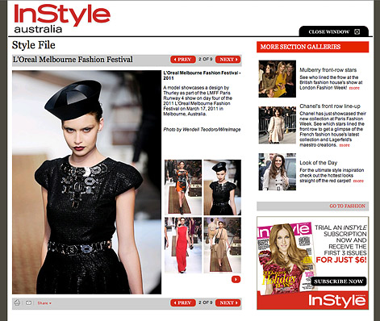Click the 'FOR JUST $6!' ad text
This screenshot has width=380, height=321.
[x=341, y=260]
